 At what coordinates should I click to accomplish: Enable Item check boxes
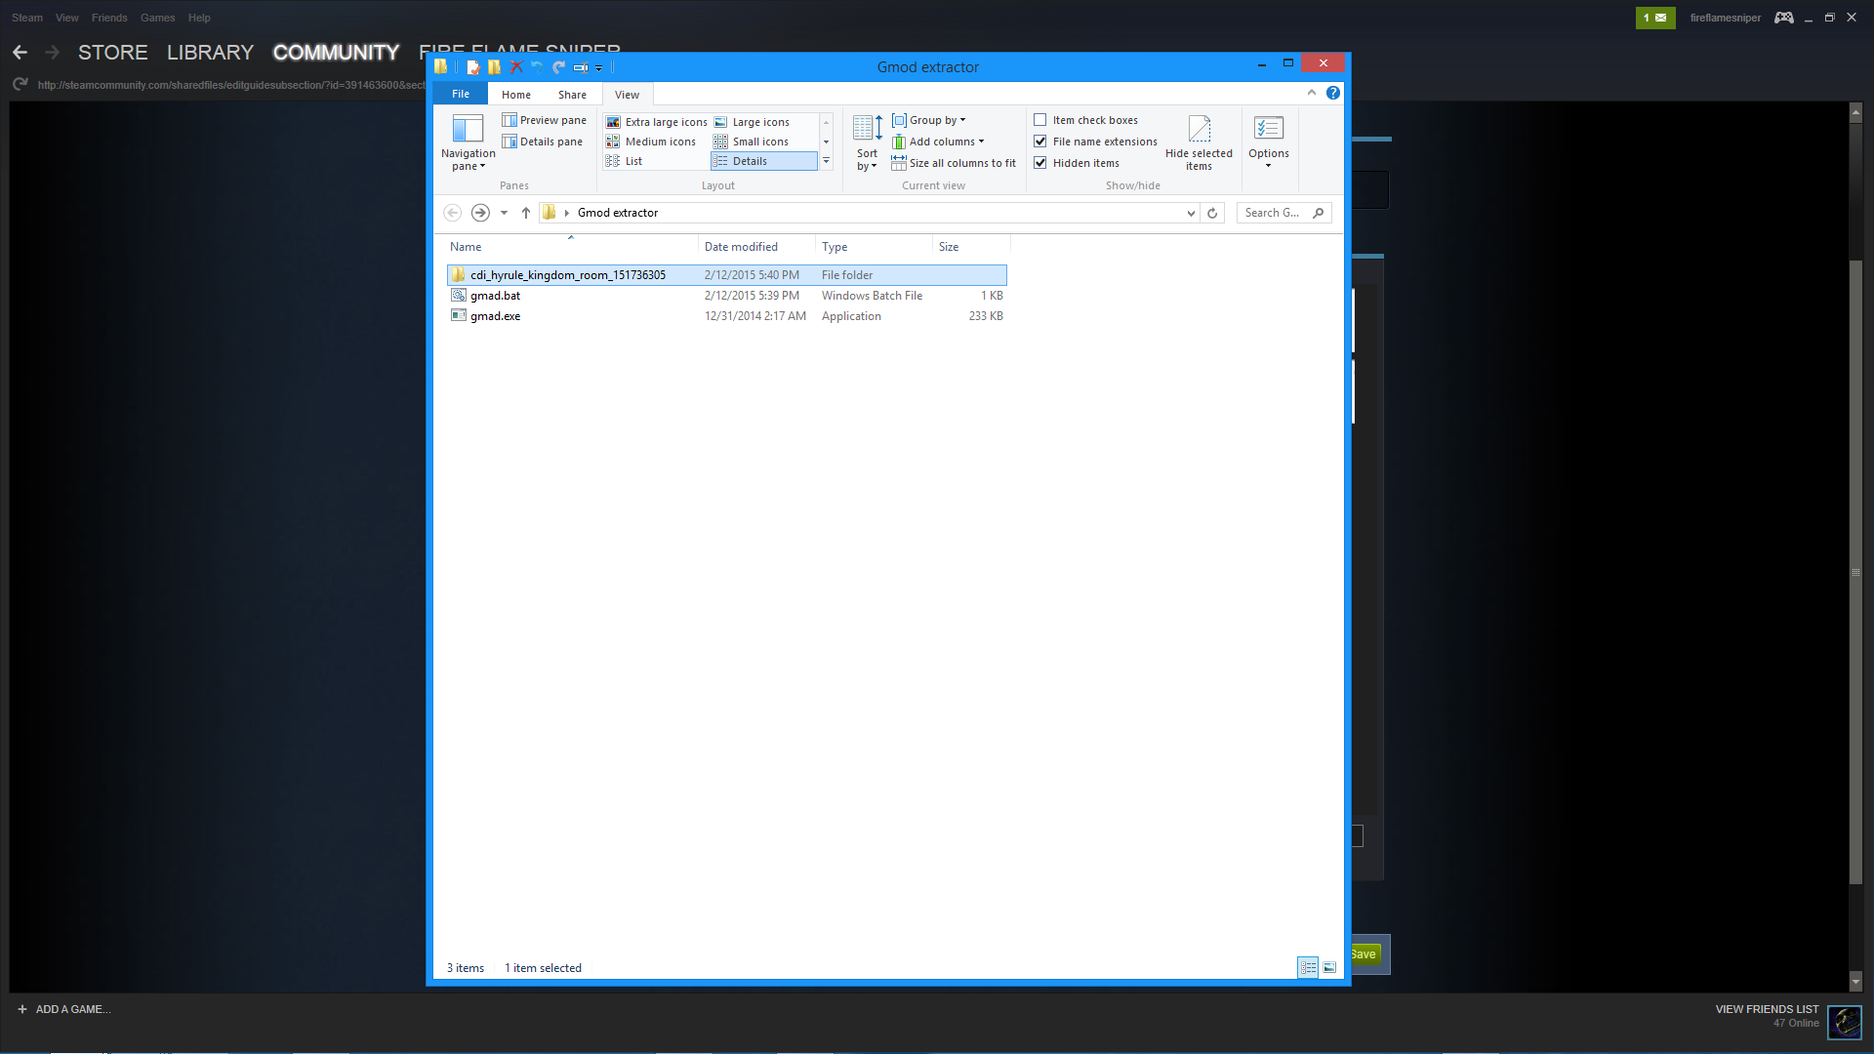[x=1040, y=120]
